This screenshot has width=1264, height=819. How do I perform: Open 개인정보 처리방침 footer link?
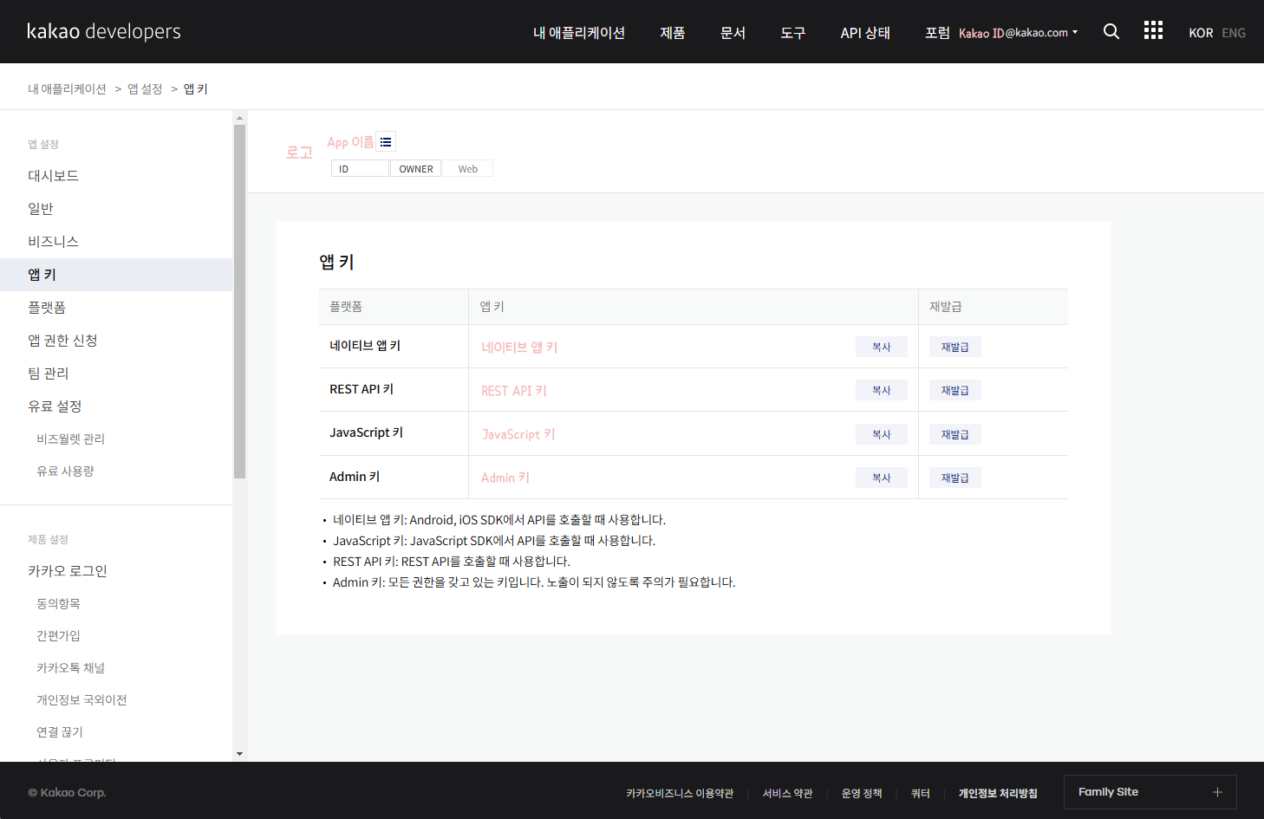(998, 793)
